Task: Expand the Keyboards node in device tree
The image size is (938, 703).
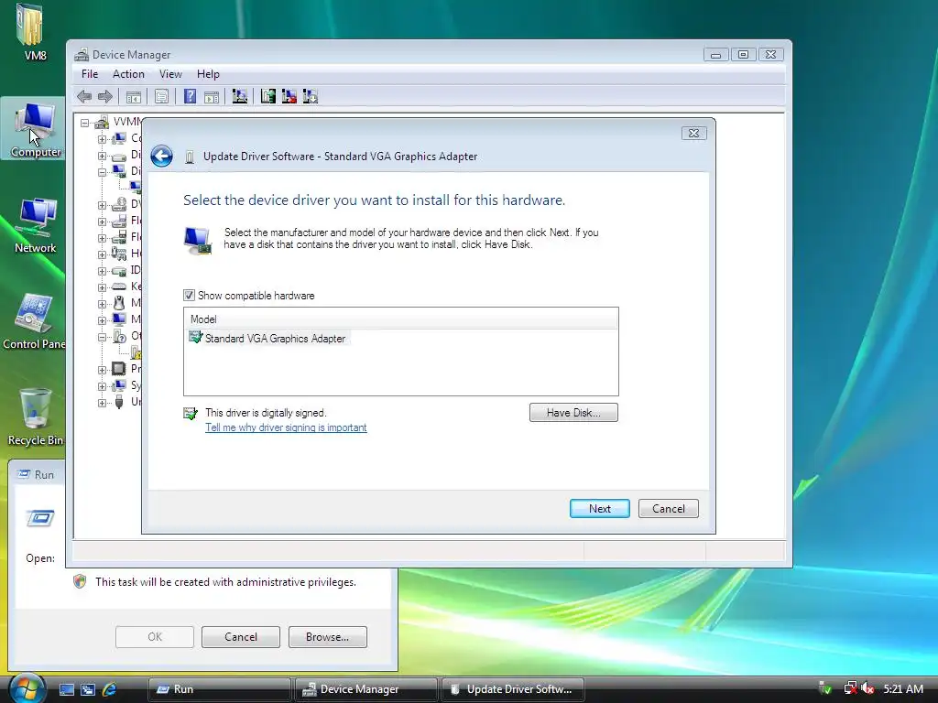Action: 102,287
